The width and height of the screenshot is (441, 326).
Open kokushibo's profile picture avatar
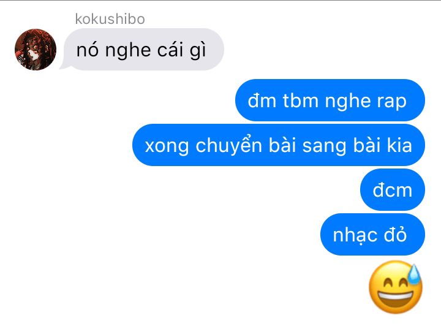coord(36,49)
